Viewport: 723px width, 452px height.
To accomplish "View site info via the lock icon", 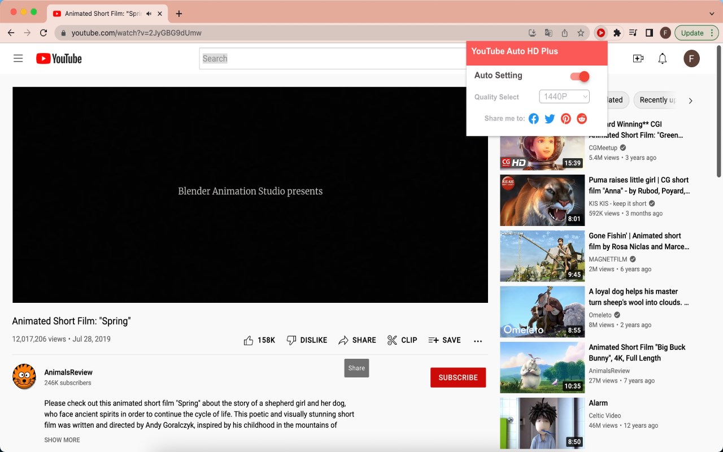I will (x=63, y=33).
